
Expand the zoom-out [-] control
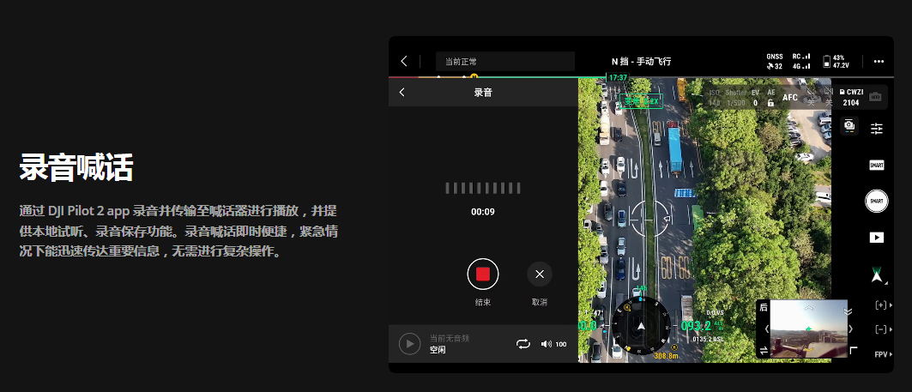(883, 329)
